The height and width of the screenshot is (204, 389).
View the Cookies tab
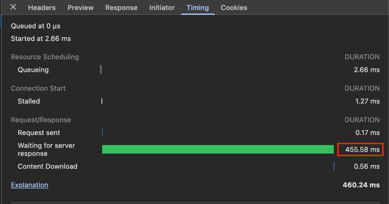point(234,8)
